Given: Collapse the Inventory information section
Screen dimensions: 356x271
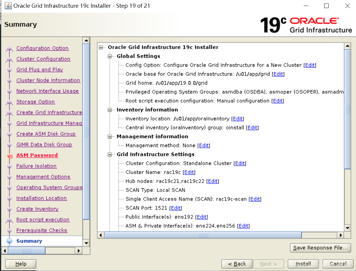Looking at the screenshot, I should pos(110,110).
